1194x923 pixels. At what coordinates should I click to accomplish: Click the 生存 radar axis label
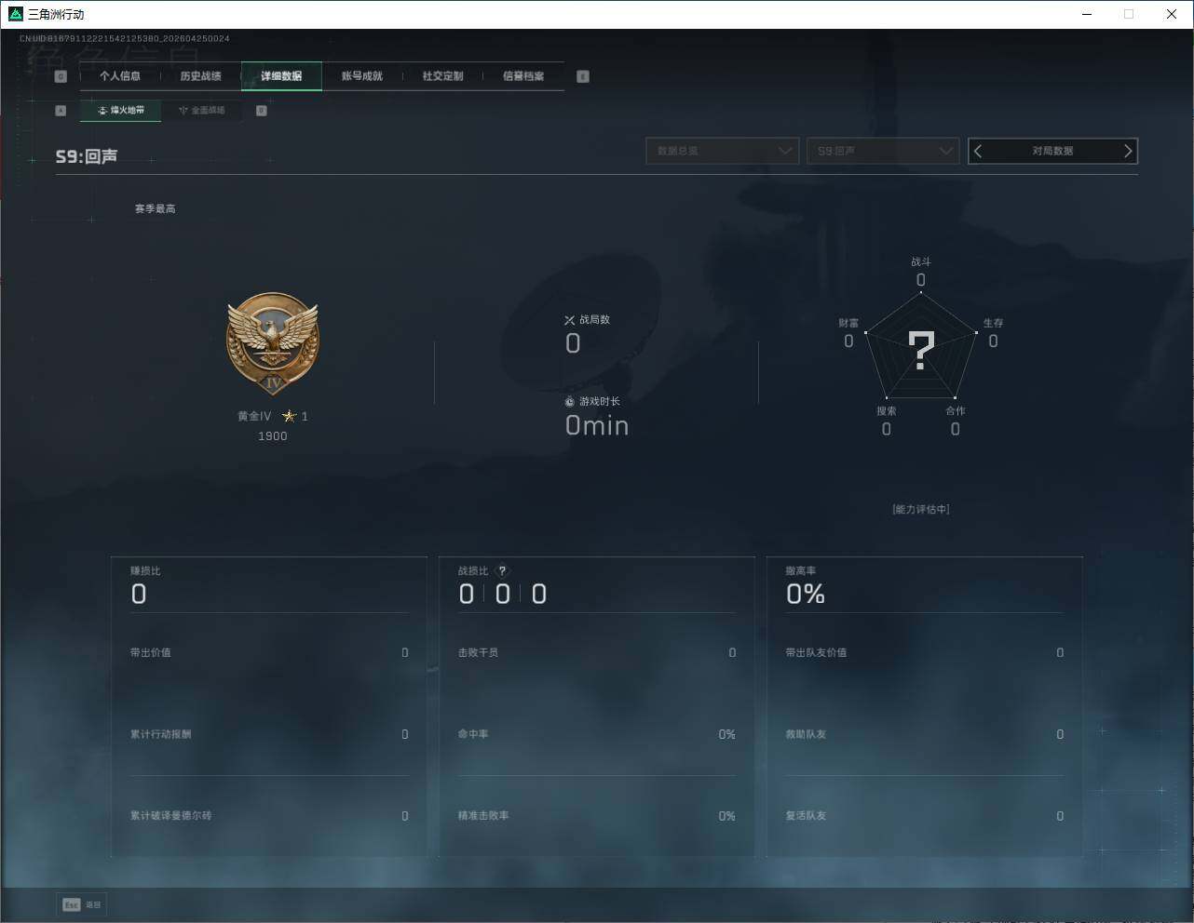coord(994,323)
